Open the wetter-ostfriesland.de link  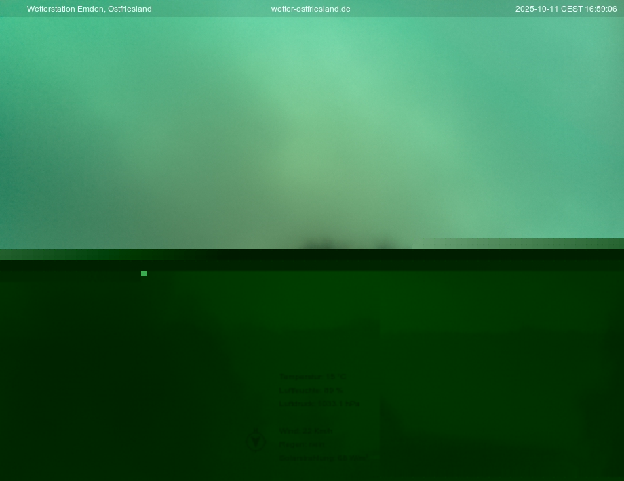click(x=311, y=9)
